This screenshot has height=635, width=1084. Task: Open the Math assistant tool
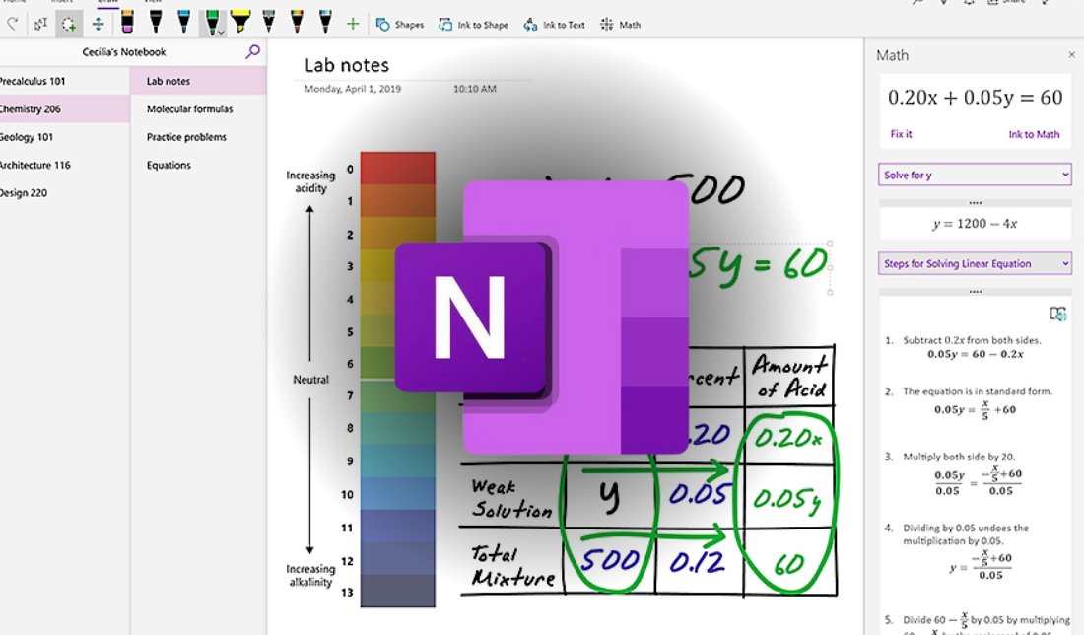pos(620,25)
